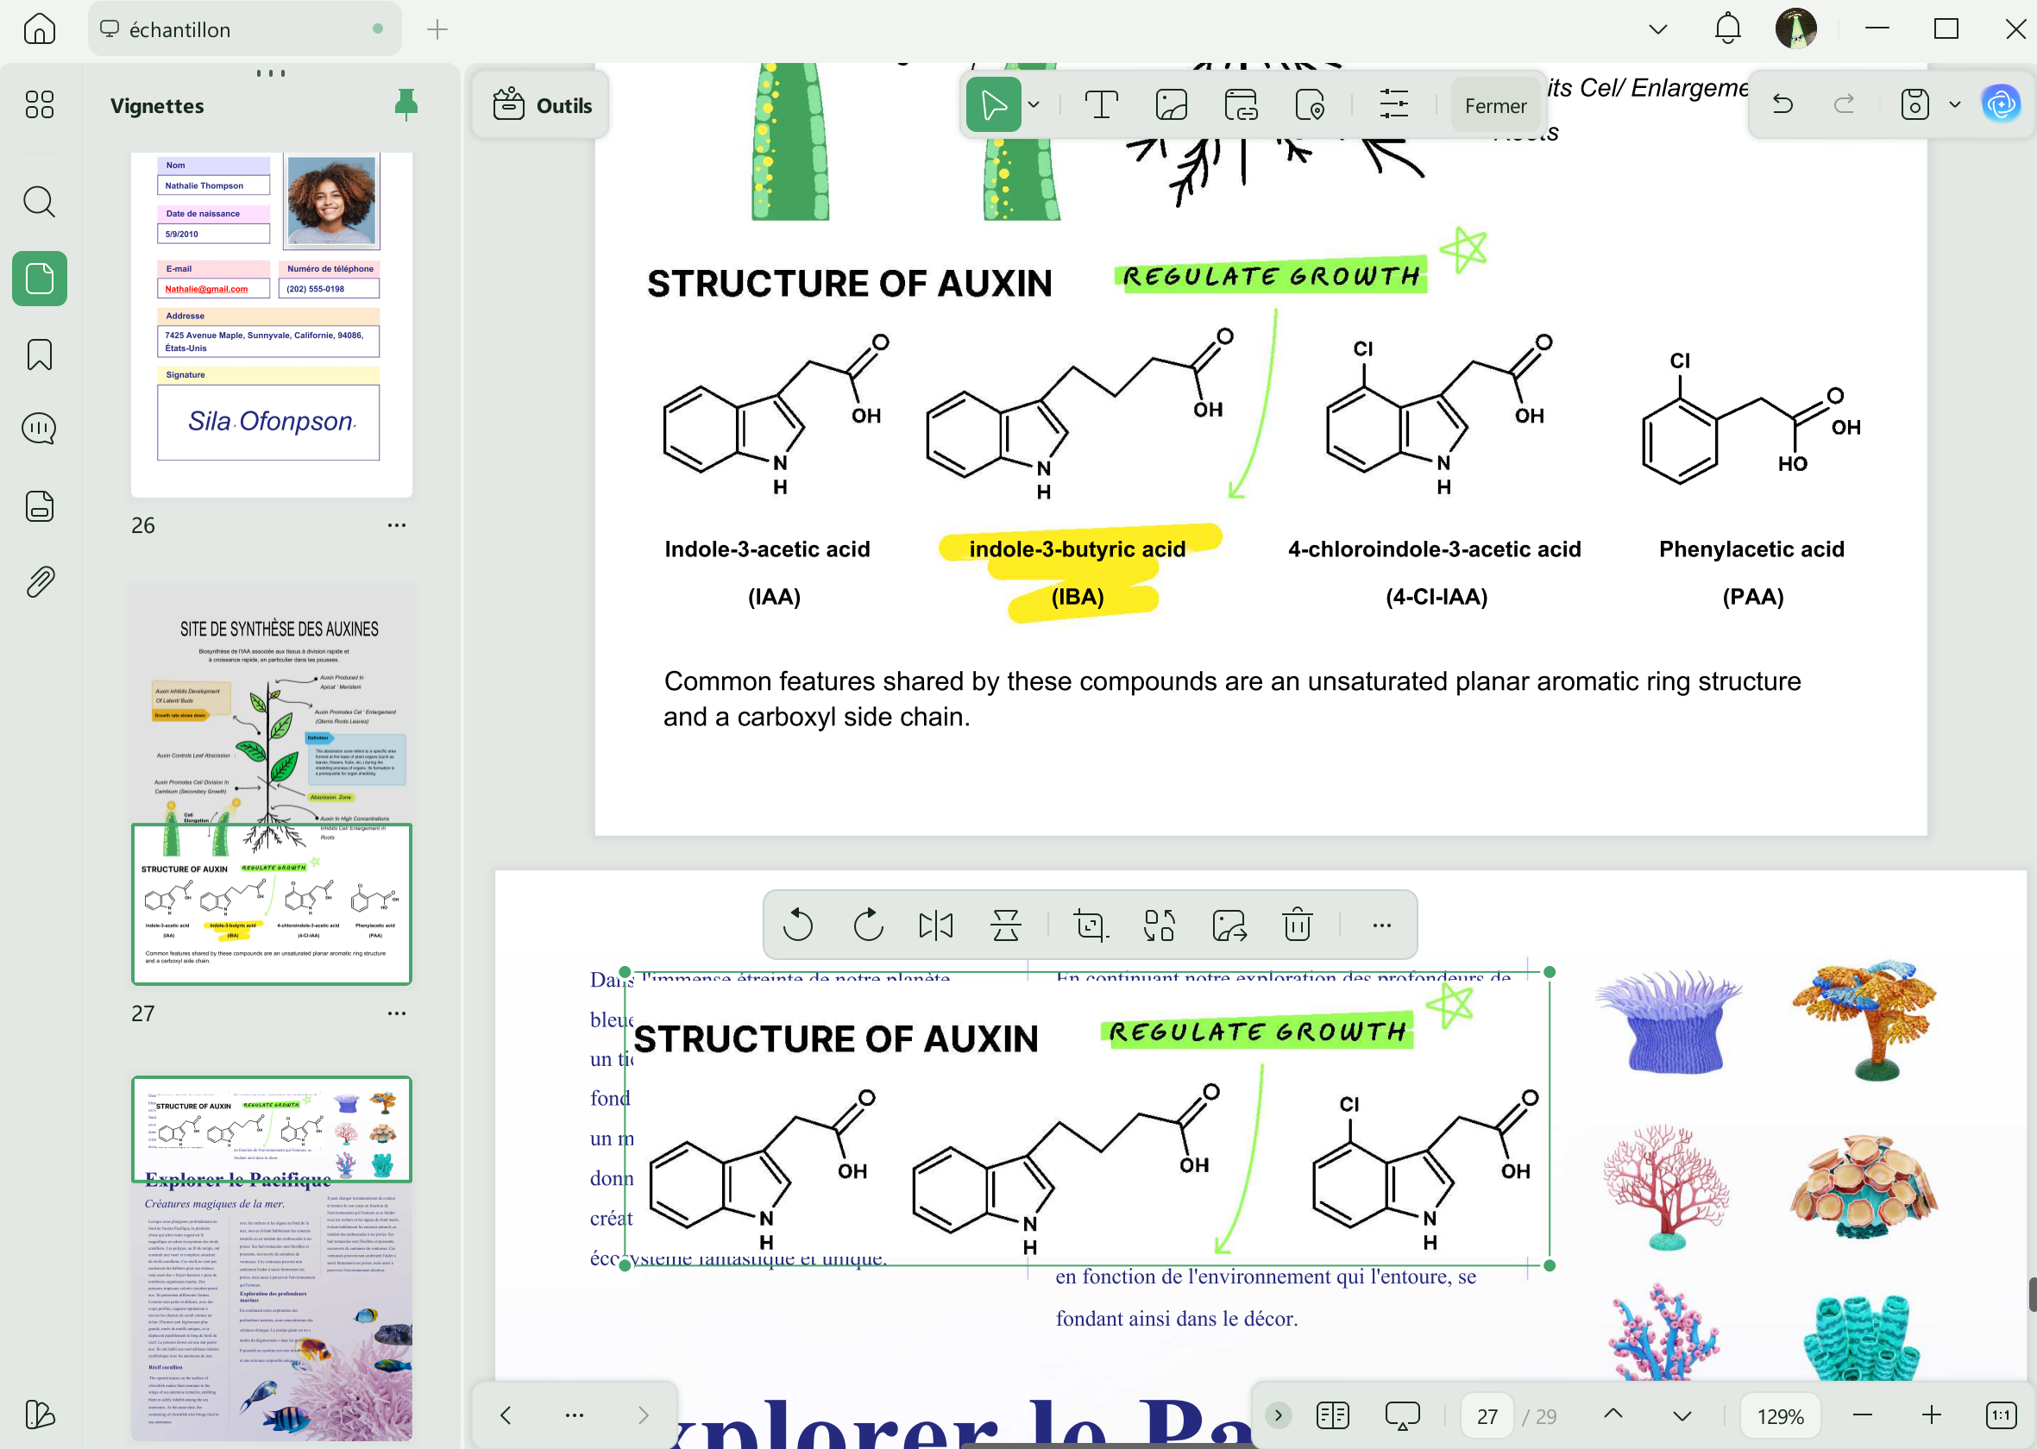The height and width of the screenshot is (1449, 2037).
Task: Click the Fermer button
Action: [x=1494, y=105]
